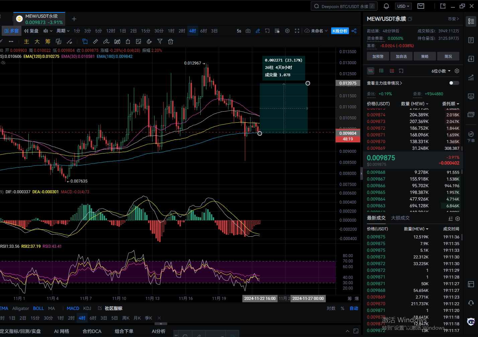Image resolution: width=478 pixels, height=337 pixels.
Task: Click the 筹 chip distribution button
Action: pos(48,41)
